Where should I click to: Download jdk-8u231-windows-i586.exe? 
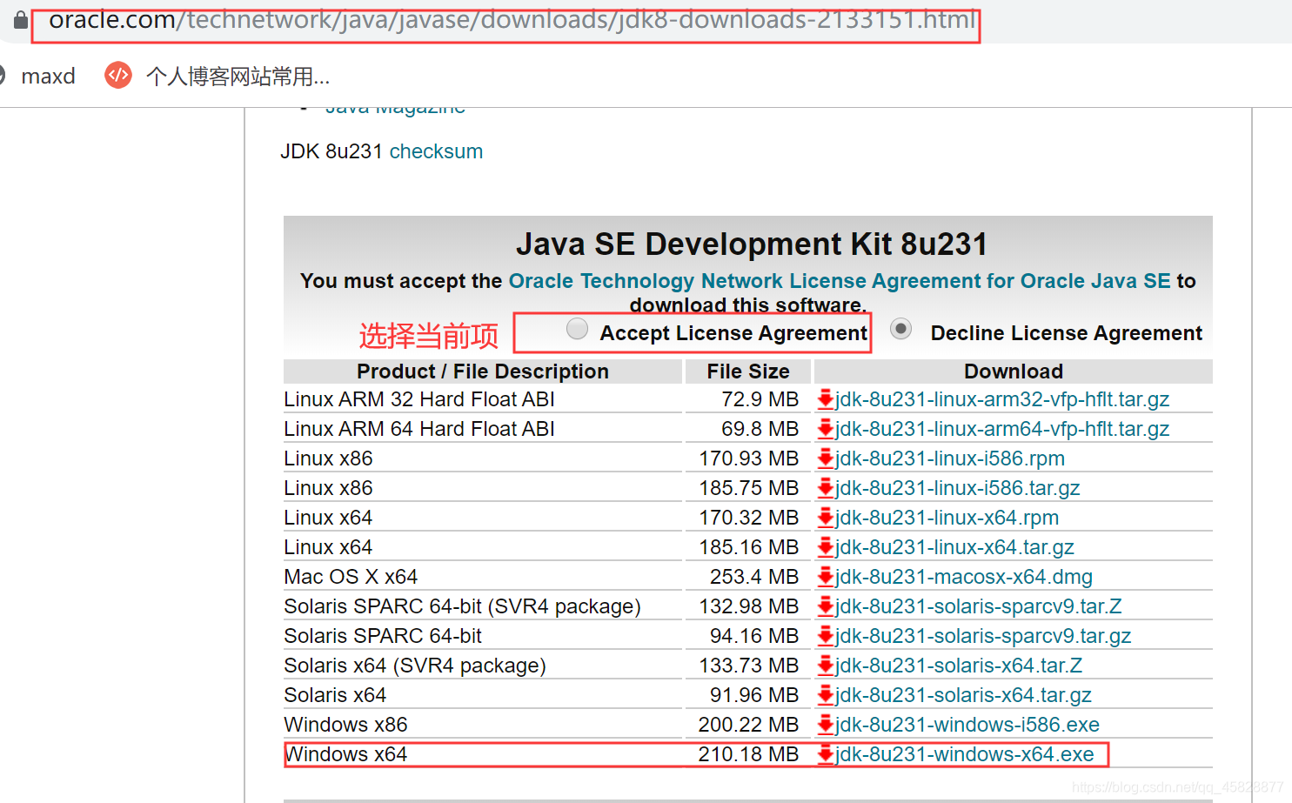tap(967, 725)
